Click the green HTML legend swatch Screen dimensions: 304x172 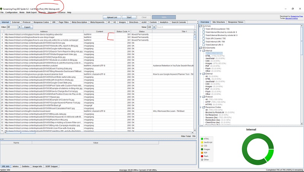pos(202,139)
